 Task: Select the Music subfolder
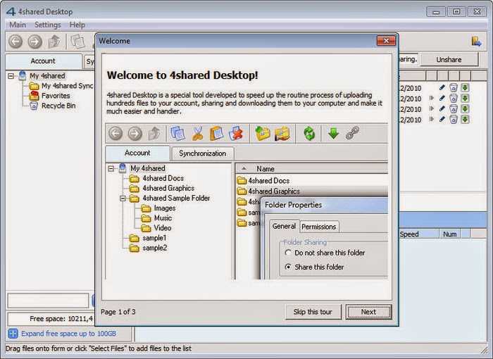163,218
